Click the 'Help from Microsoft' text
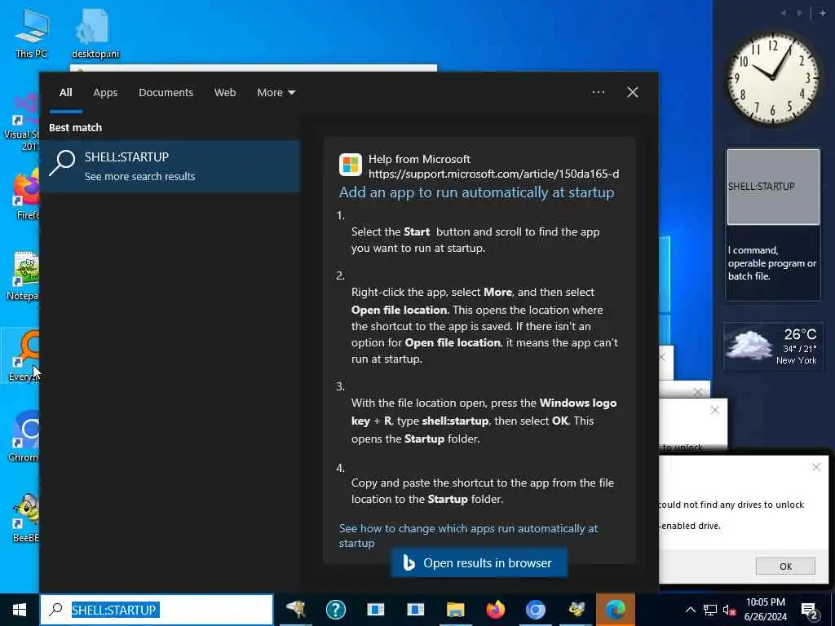Viewport: 835px width, 626px height. tap(419, 159)
